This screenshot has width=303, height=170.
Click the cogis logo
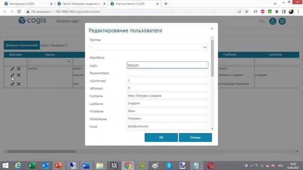pos(32,20)
